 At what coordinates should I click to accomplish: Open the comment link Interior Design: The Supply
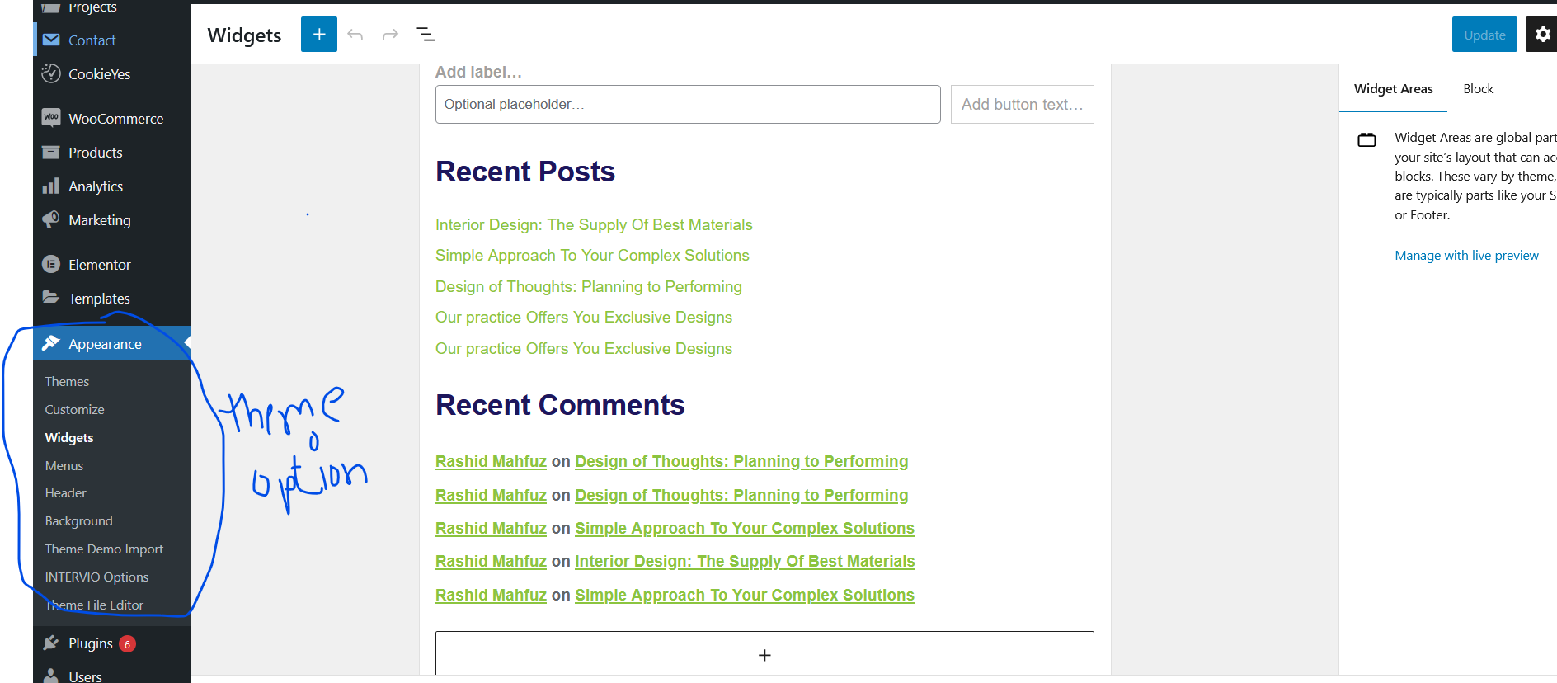pos(745,561)
